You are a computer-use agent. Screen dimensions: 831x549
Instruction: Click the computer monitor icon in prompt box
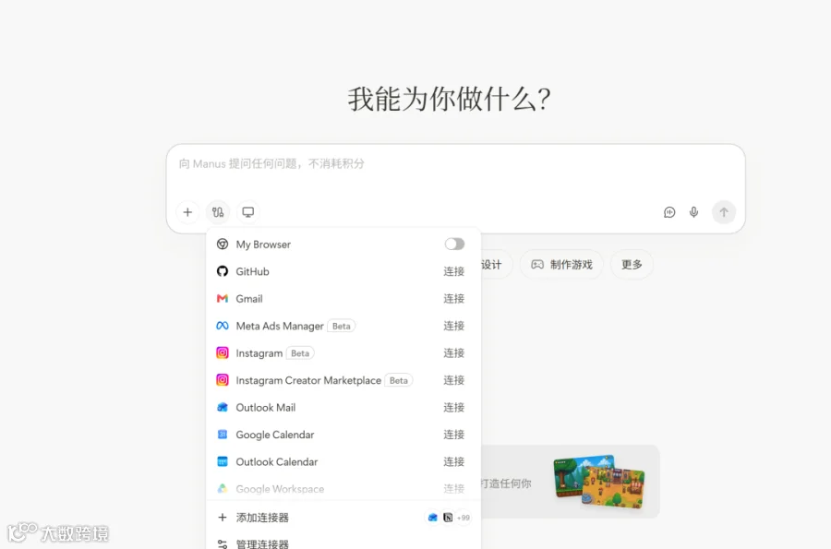point(248,212)
